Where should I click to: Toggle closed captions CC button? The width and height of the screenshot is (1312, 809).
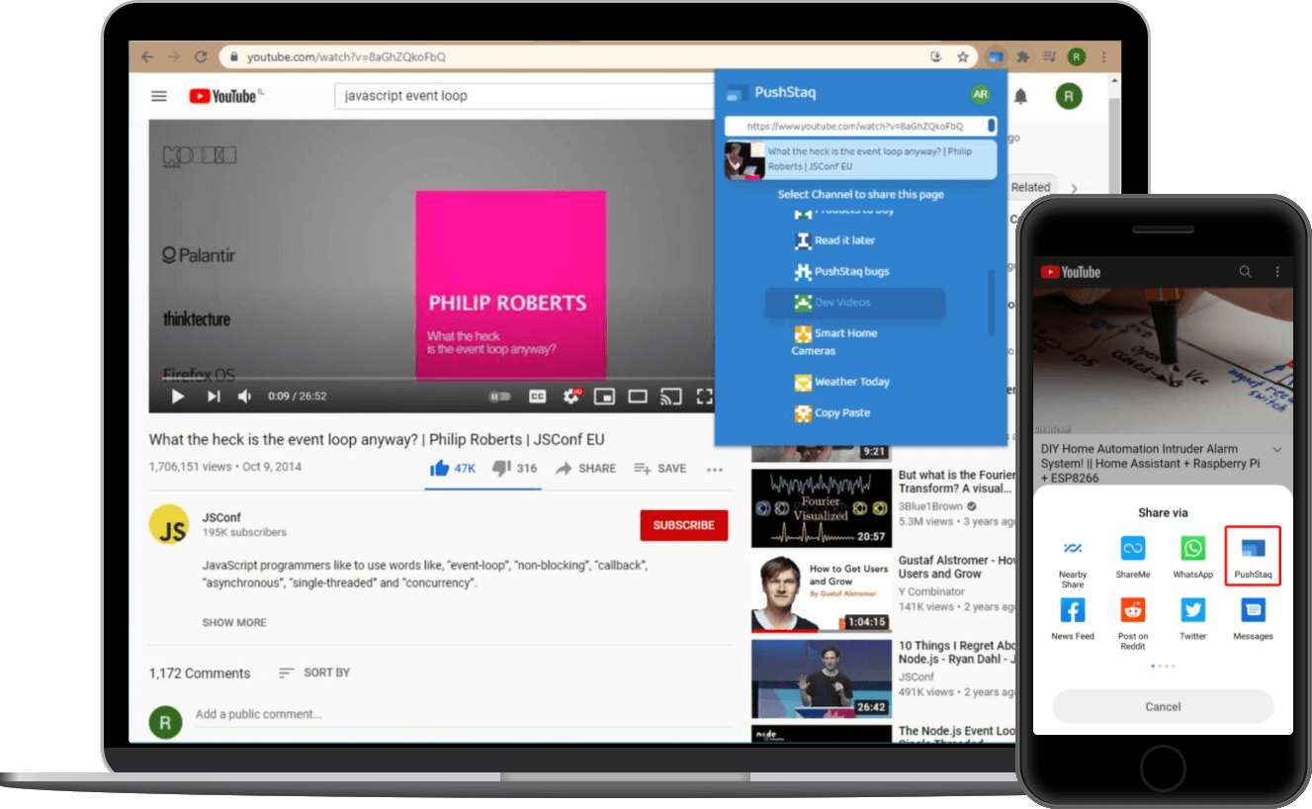pyautogui.click(x=537, y=397)
